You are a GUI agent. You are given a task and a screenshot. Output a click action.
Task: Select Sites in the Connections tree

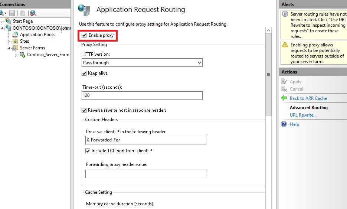pos(24,41)
